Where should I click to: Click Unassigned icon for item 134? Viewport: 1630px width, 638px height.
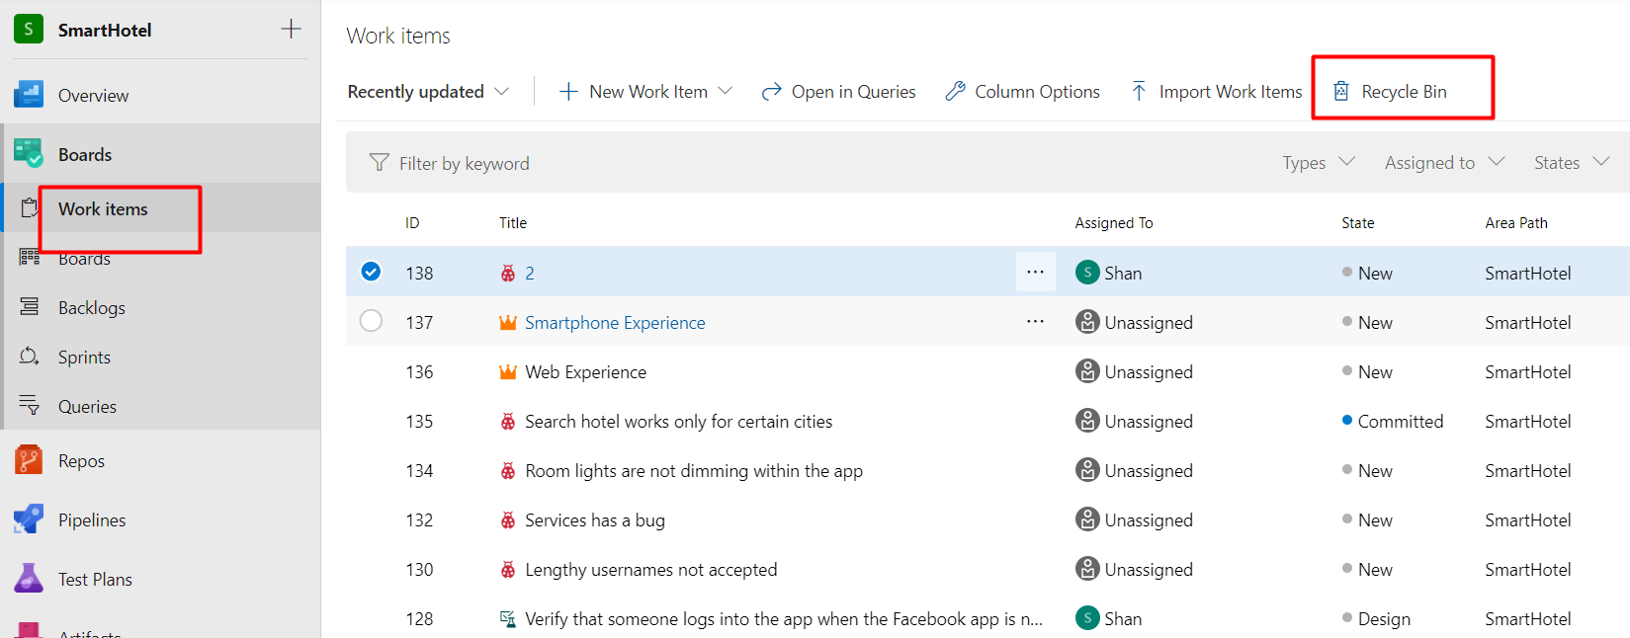click(x=1087, y=469)
